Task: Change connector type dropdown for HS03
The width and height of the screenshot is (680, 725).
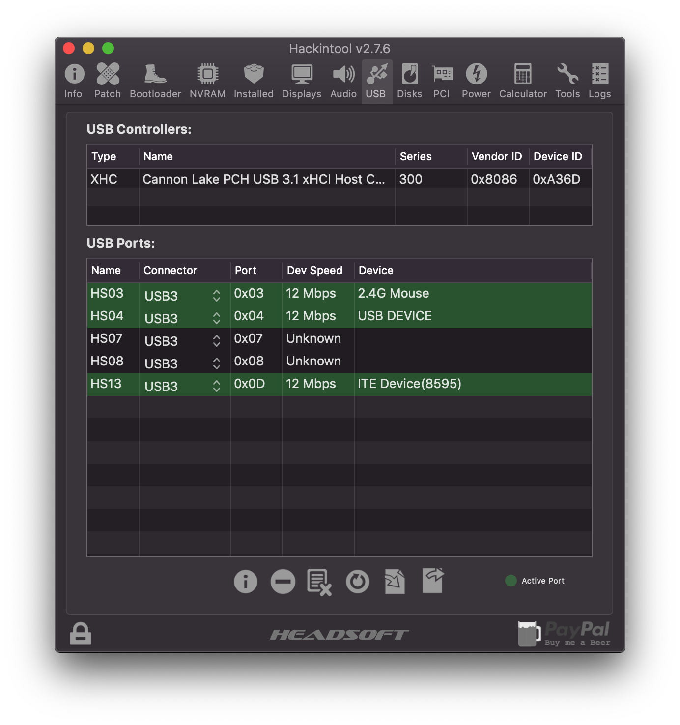Action: pyautogui.click(x=184, y=296)
